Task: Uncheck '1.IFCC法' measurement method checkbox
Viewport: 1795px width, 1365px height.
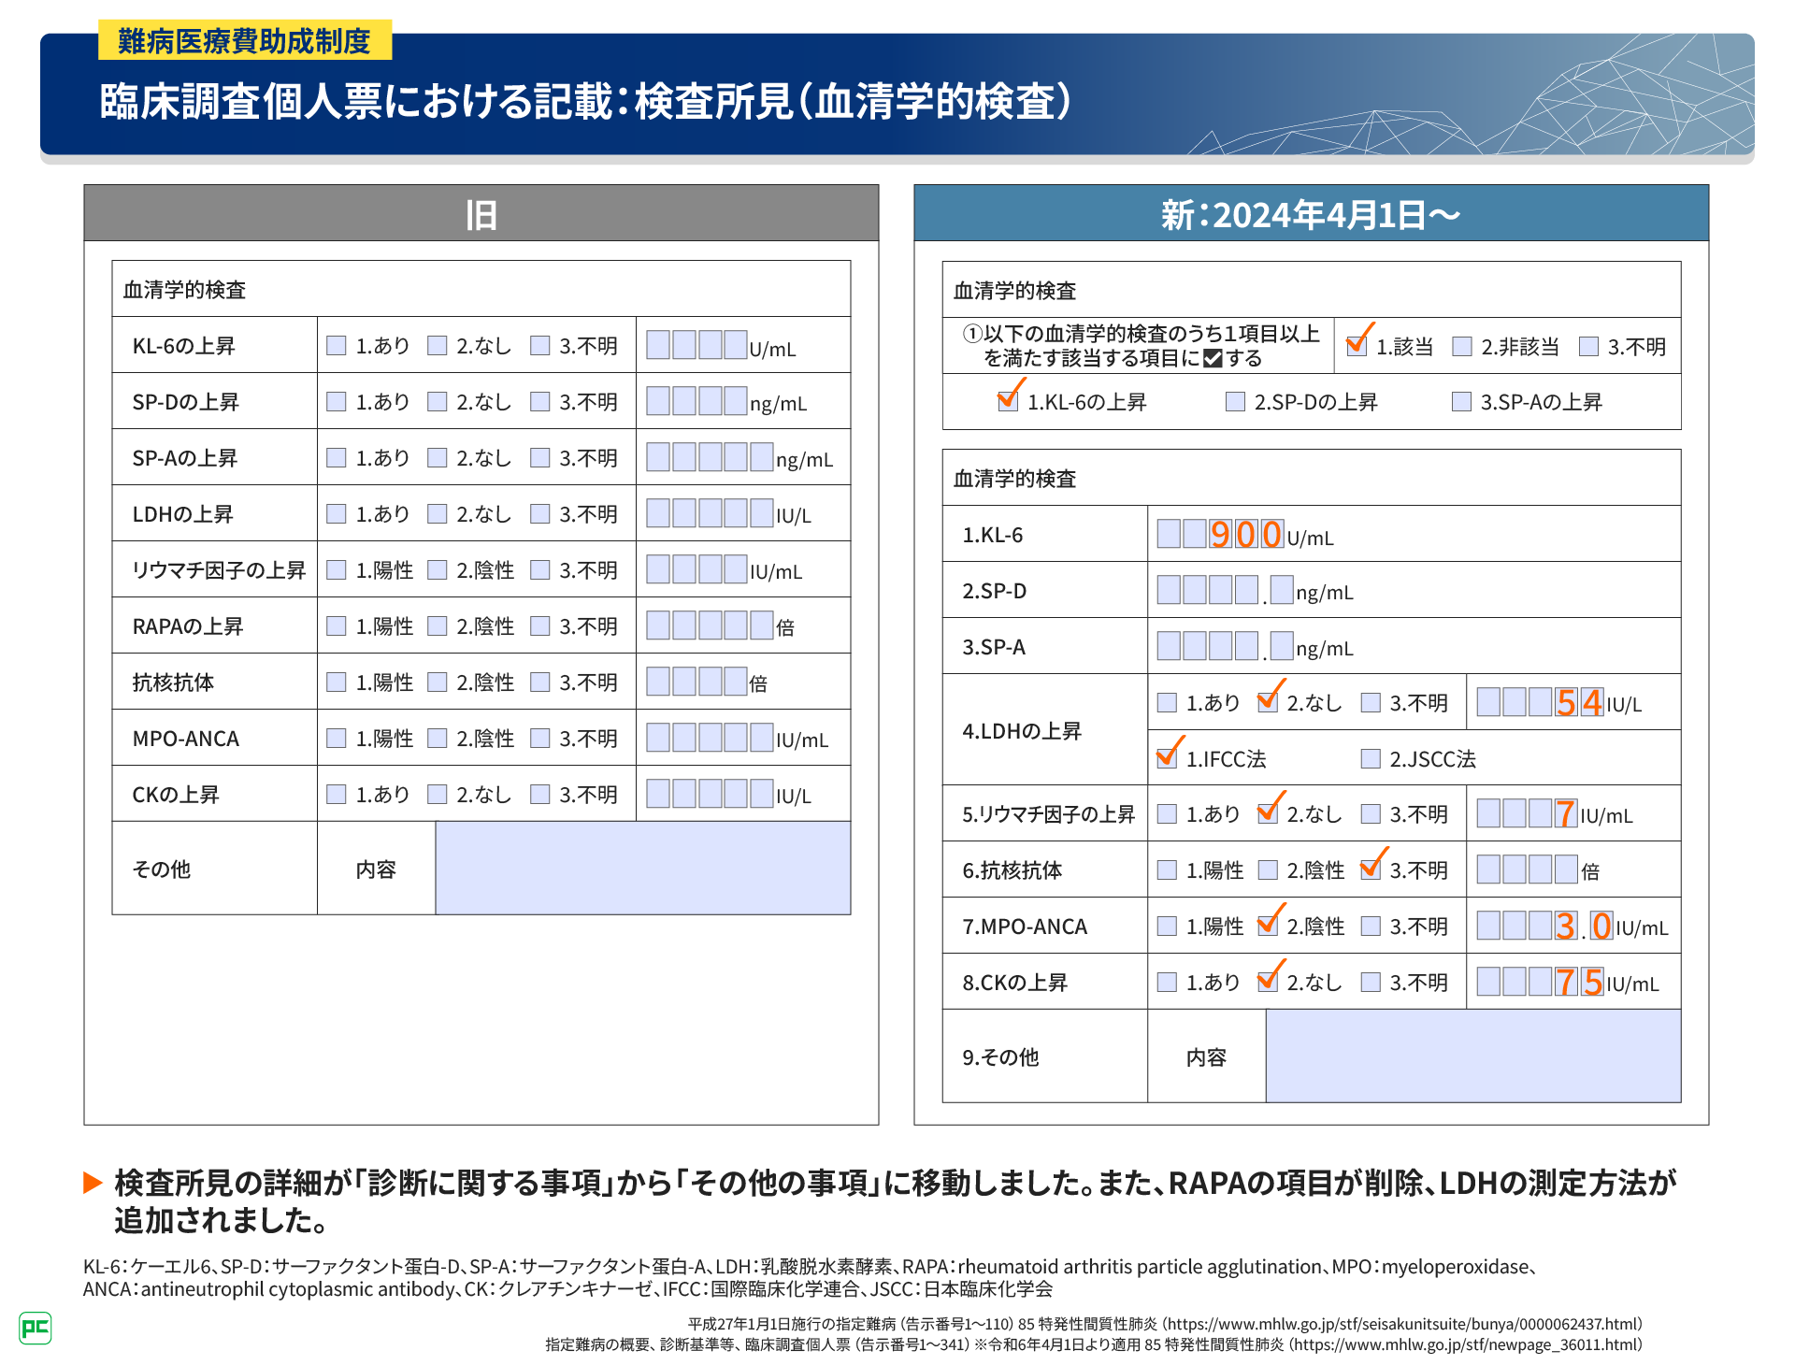Action: [x=1167, y=758]
